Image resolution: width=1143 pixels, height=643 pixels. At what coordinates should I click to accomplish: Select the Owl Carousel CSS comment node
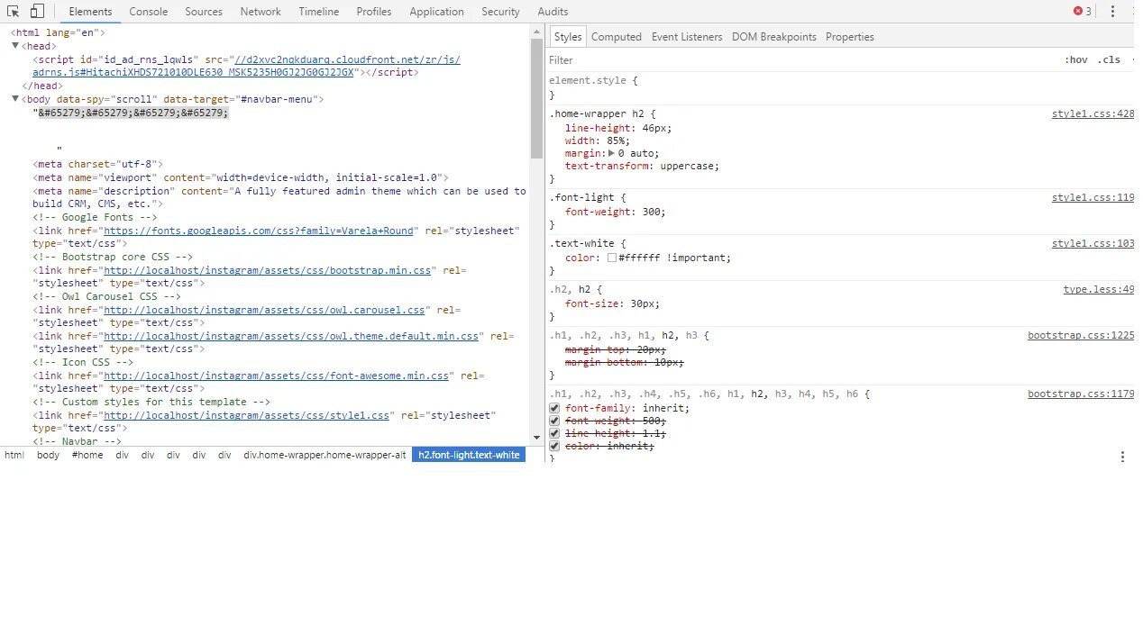pos(106,296)
